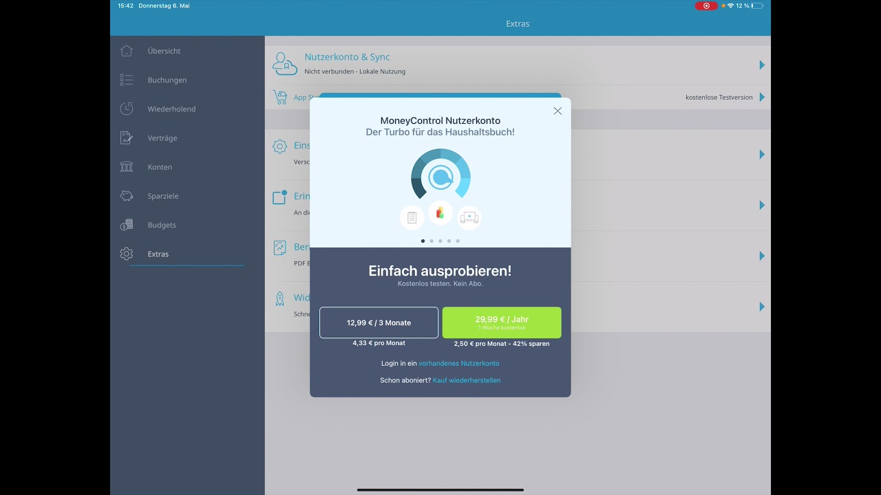Choose the 29,99 € / Jahr plan

coord(502,322)
